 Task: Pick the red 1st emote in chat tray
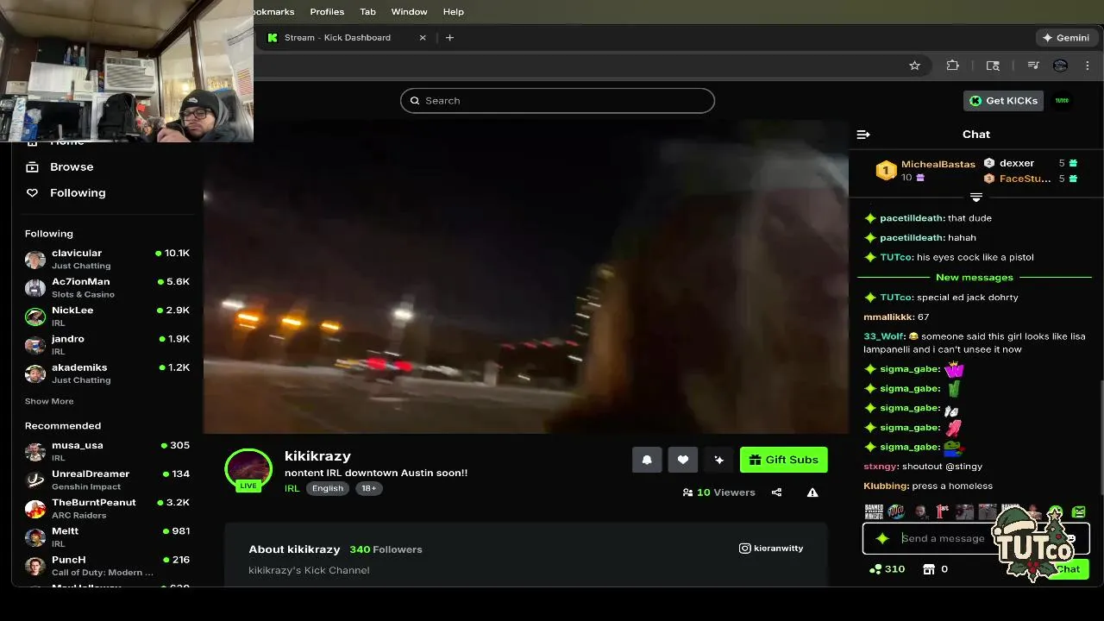click(x=942, y=511)
